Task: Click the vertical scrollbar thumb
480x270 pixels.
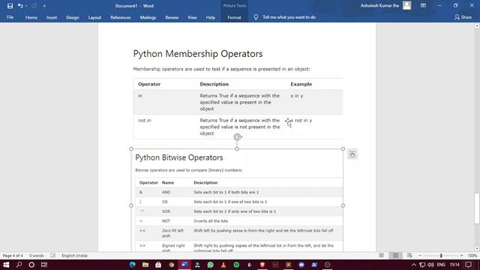Action: coord(477,208)
